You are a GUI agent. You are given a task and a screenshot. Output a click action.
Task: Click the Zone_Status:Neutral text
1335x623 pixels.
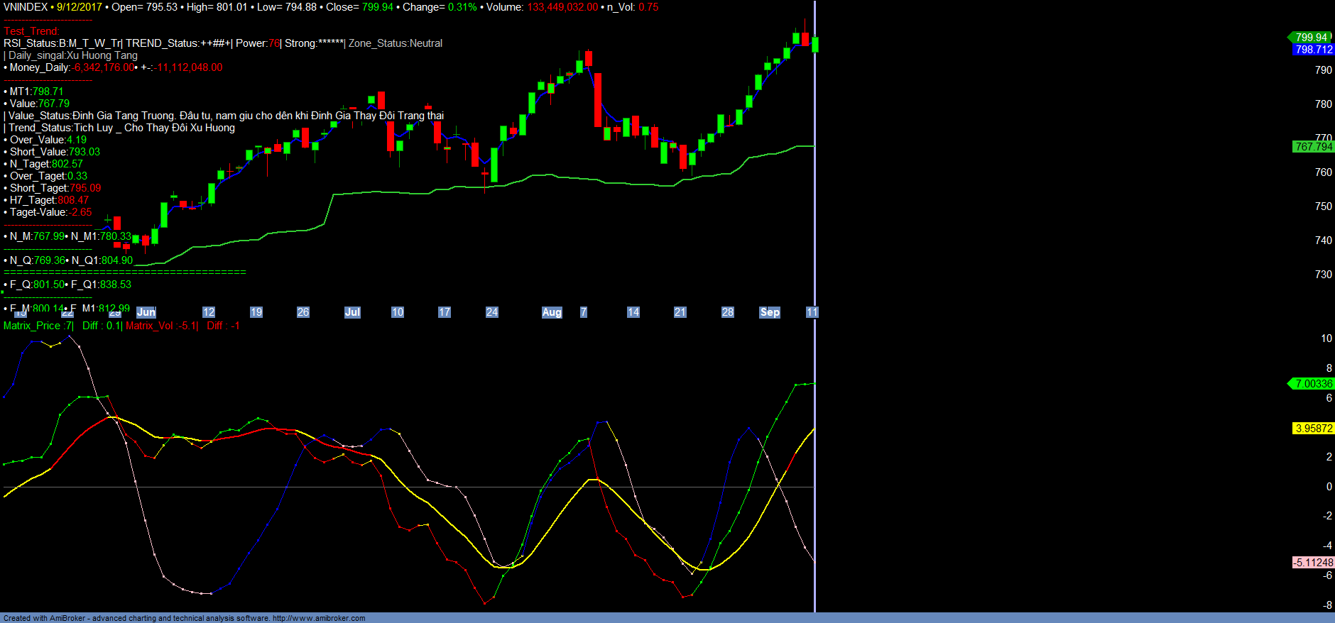tap(396, 43)
